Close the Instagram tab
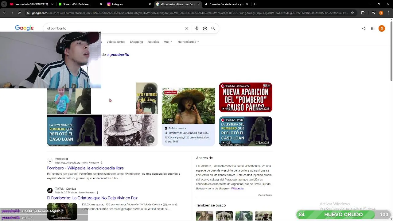 [x=150, y=4]
